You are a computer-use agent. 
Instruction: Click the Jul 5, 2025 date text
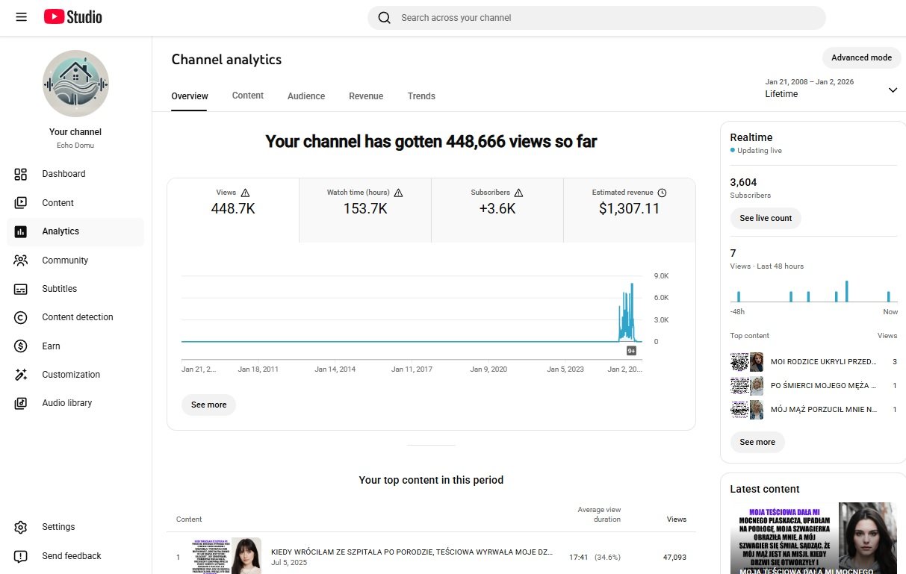pyautogui.click(x=290, y=563)
